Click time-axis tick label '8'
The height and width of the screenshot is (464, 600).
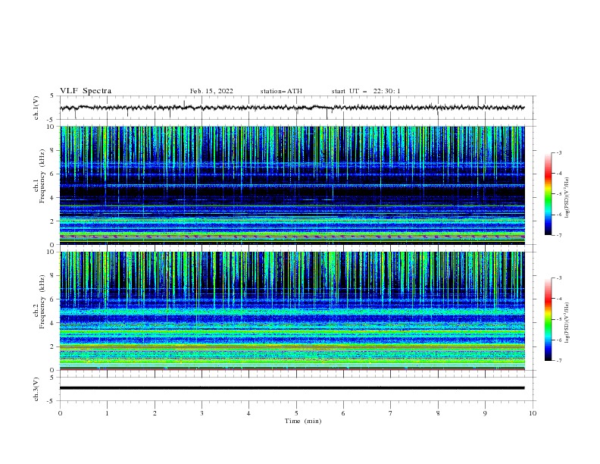point(438,413)
